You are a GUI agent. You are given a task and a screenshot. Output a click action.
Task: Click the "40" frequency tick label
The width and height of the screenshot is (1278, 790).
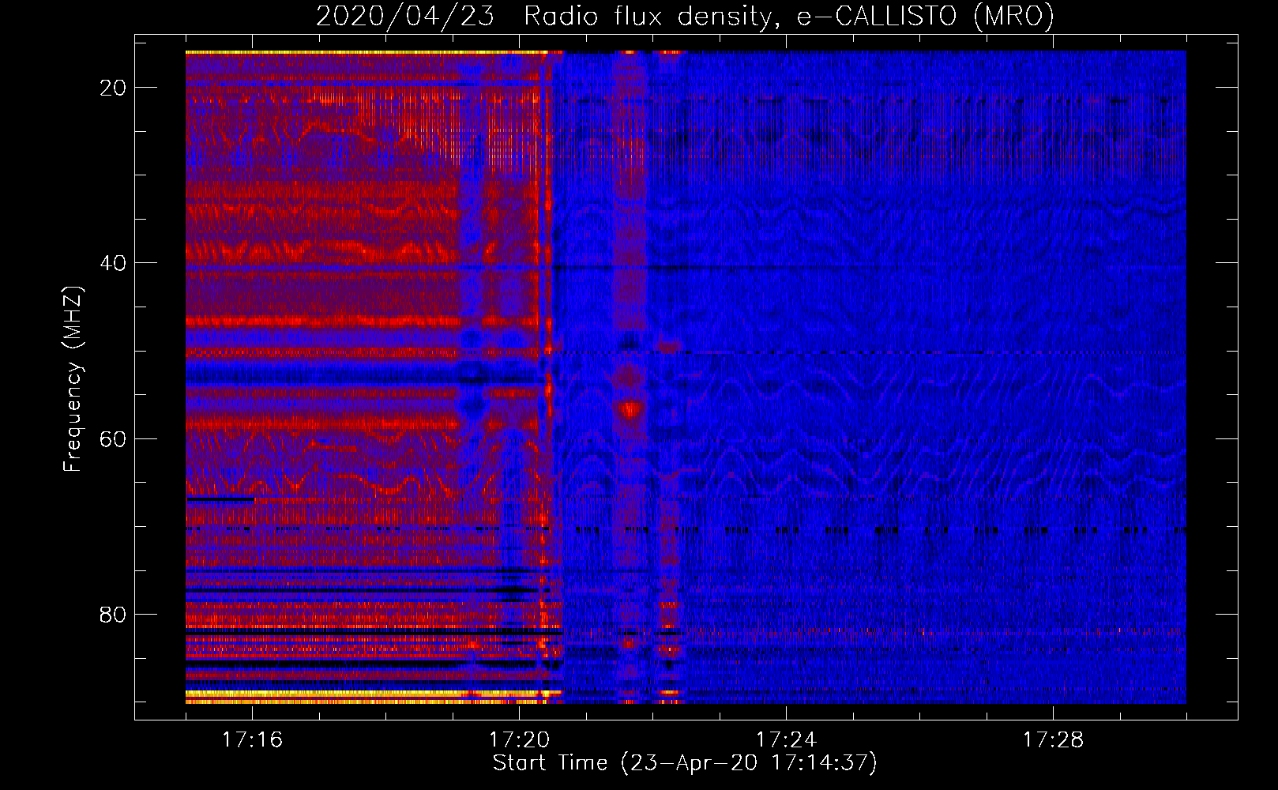pyautogui.click(x=113, y=263)
